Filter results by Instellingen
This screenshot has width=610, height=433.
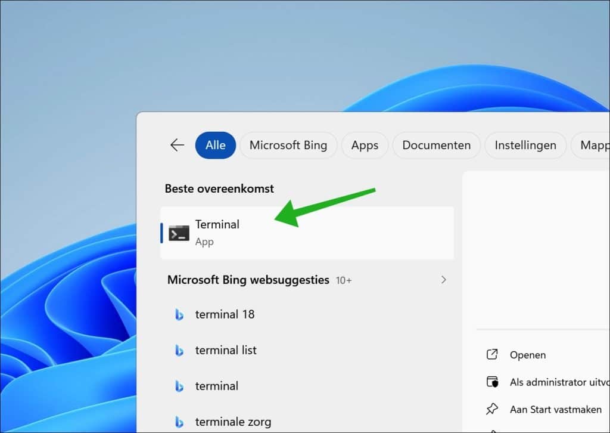[525, 146]
